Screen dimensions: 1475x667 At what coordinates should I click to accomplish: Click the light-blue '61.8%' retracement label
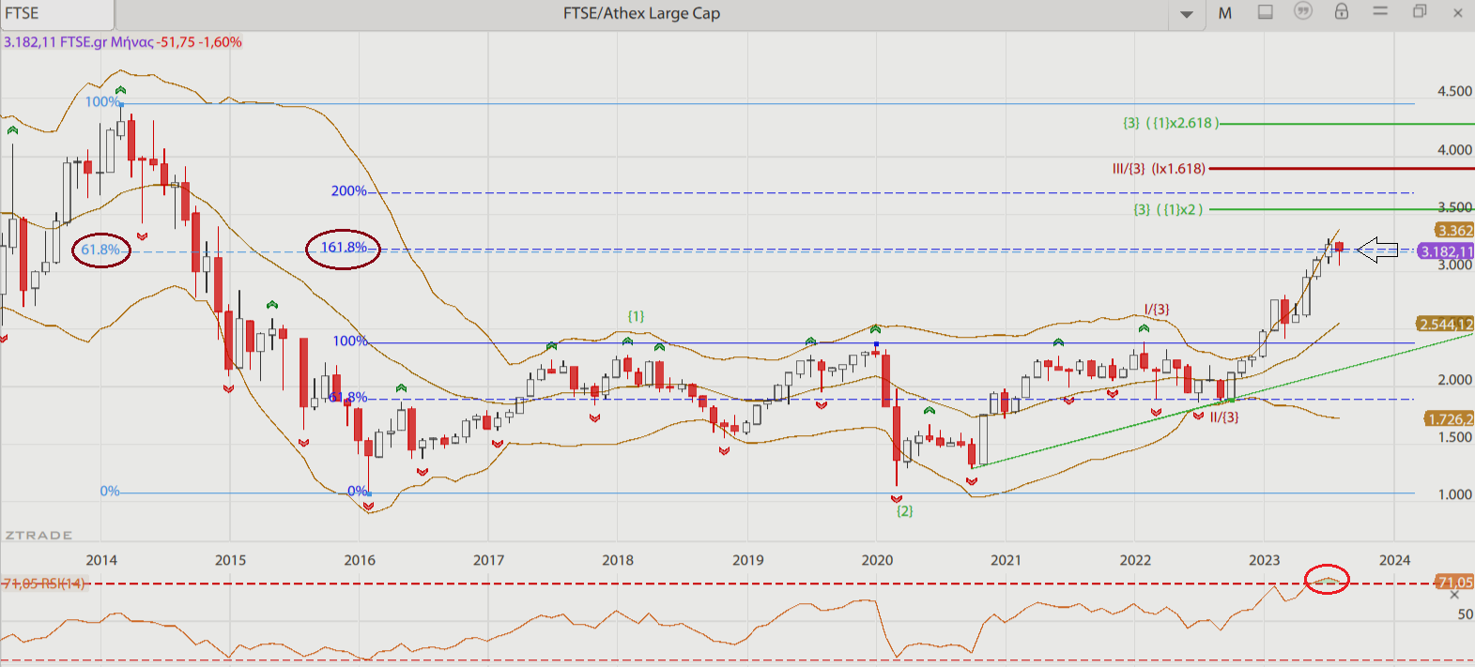coord(100,250)
